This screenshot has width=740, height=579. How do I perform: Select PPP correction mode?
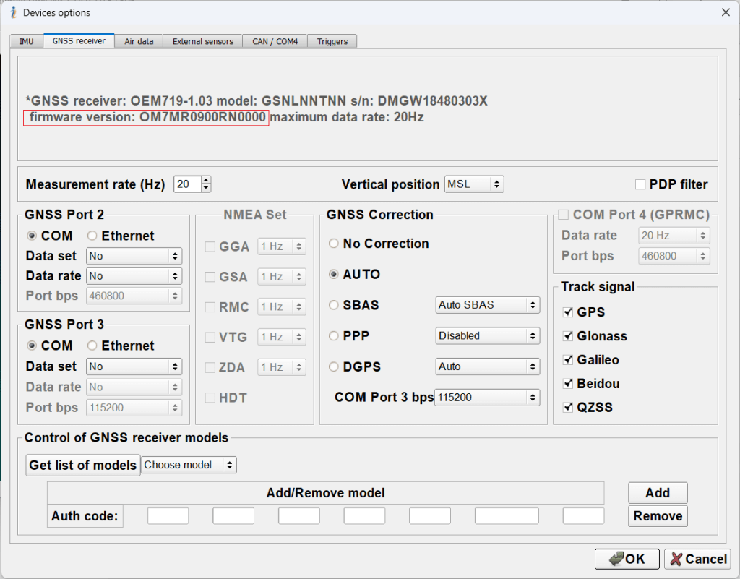pos(332,336)
